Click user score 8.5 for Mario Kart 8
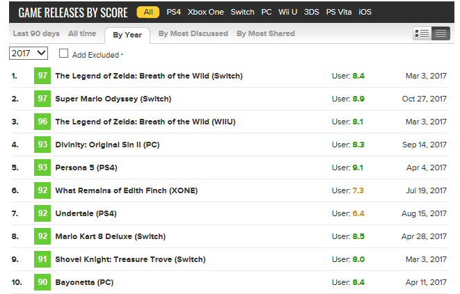Viewport: 460px width, 294px height. click(x=358, y=236)
